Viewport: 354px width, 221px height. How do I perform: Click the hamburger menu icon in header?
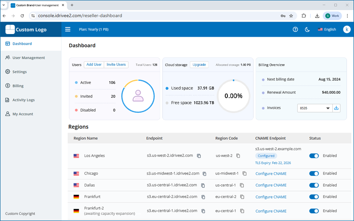tap(68, 30)
